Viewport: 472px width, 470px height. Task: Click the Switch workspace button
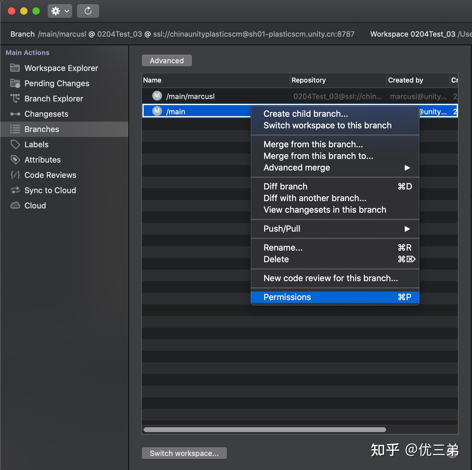pyautogui.click(x=184, y=453)
